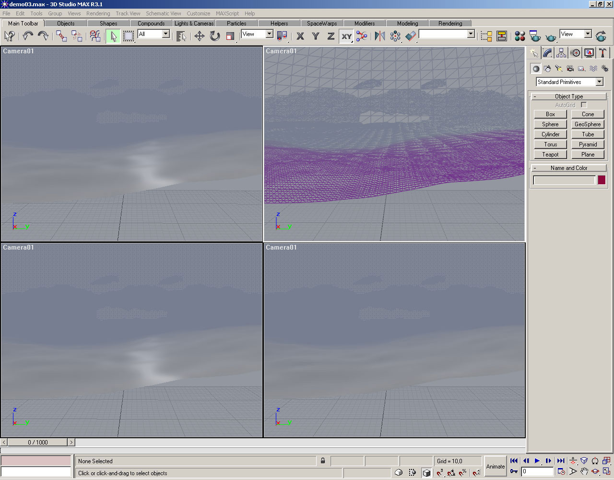Select the Rotate tool in main toolbar

click(x=215, y=36)
